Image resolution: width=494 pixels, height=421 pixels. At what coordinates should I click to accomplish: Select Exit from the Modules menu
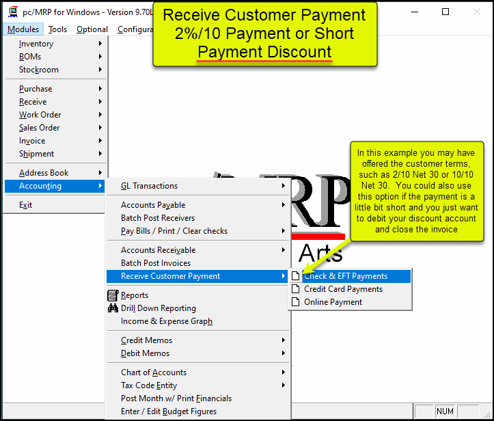pyautogui.click(x=25, y=205)
